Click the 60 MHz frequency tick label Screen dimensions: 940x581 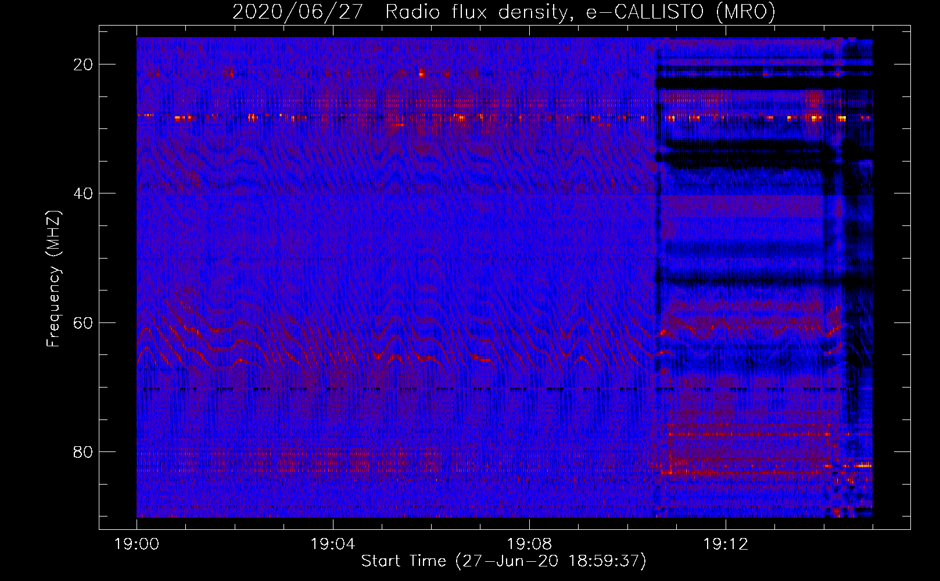pos(83,322)
